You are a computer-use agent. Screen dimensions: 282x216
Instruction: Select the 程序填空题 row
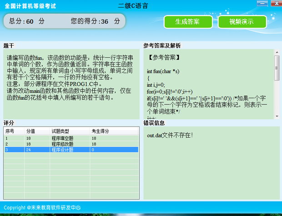click(71, 138)
